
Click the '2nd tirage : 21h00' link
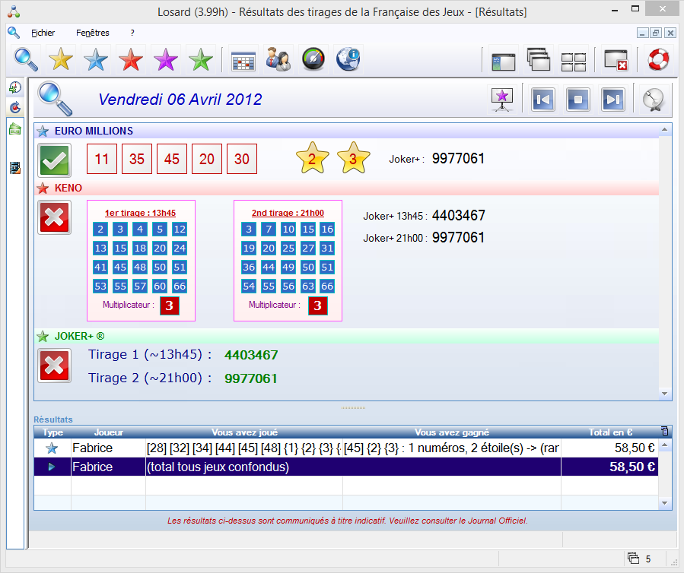[x=288, y=213]
